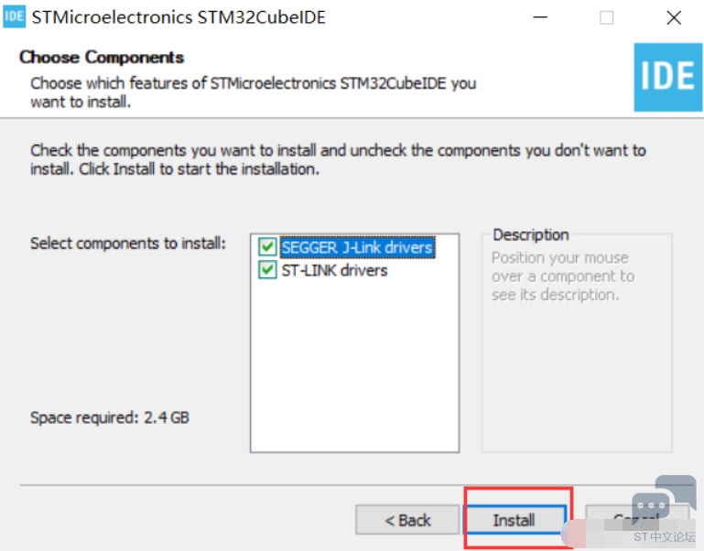Click the ST中文论坛 watermark text
The height and width of the screenshot is (551, 704).
[x=664, y=536]
